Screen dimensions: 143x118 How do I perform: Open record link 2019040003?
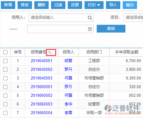point(41,78)
